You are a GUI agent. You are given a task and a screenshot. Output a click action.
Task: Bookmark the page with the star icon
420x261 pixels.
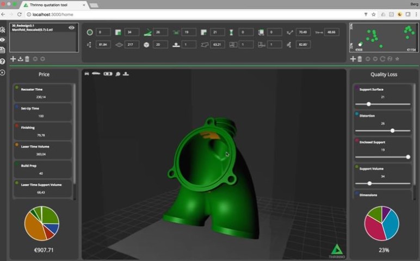(374, 14)
